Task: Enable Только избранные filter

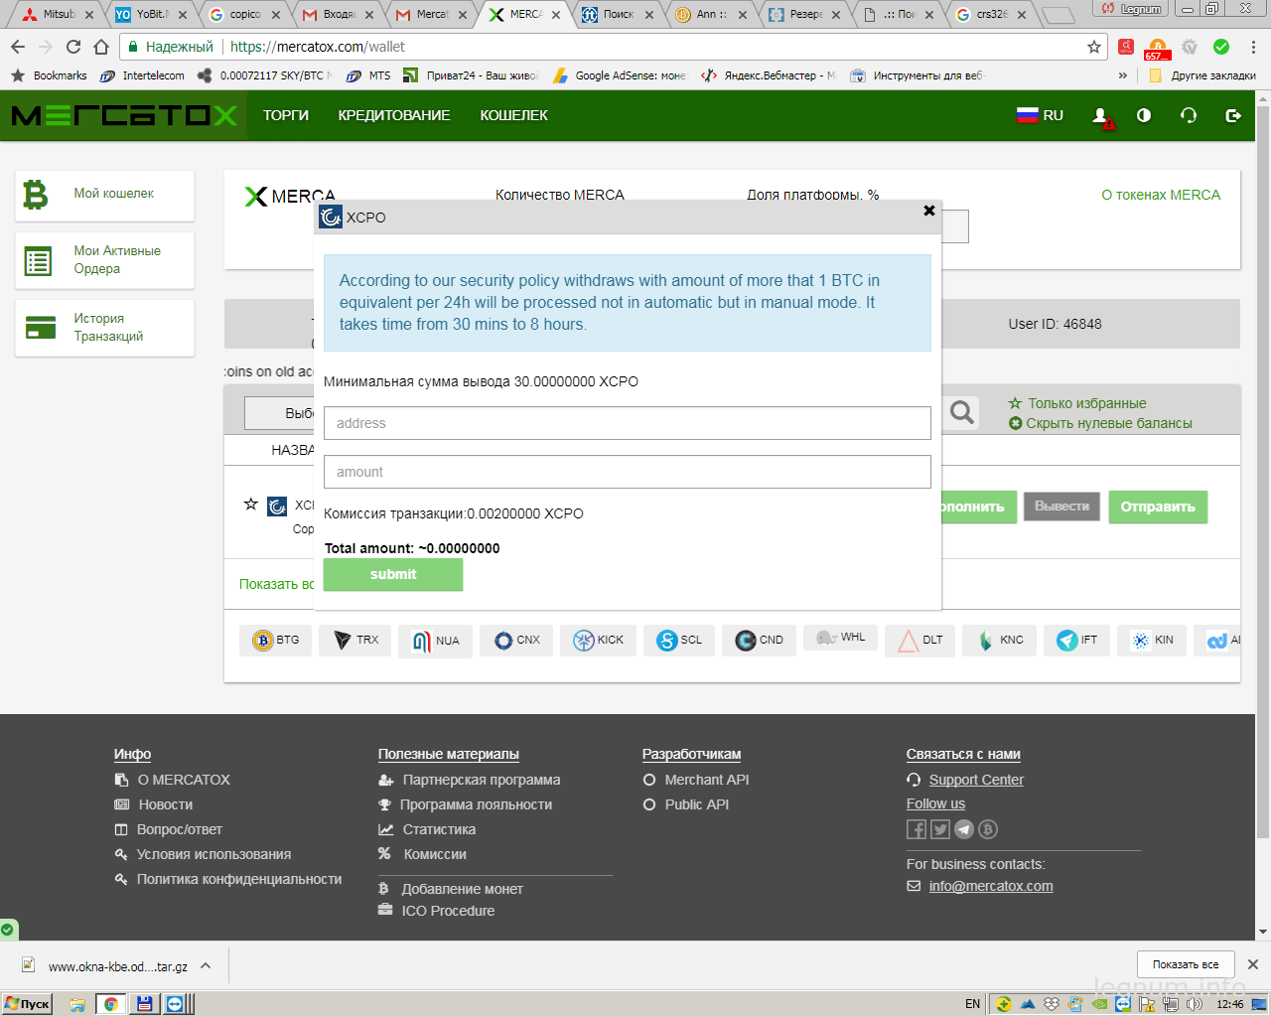Action: (1077, 403)
